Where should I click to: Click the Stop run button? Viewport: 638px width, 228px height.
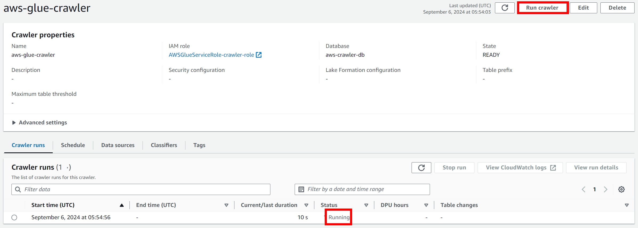(454, 168)
